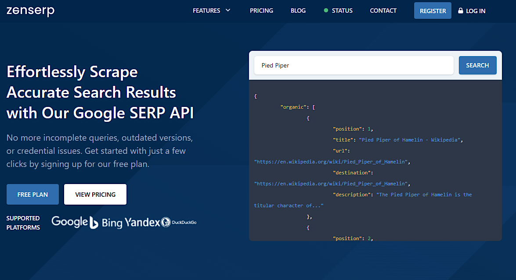Click the "organic" key in JSON output

293,107
